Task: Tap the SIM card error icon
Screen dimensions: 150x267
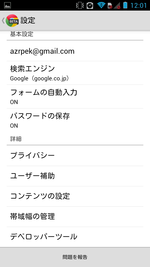Action: point(110,6)
